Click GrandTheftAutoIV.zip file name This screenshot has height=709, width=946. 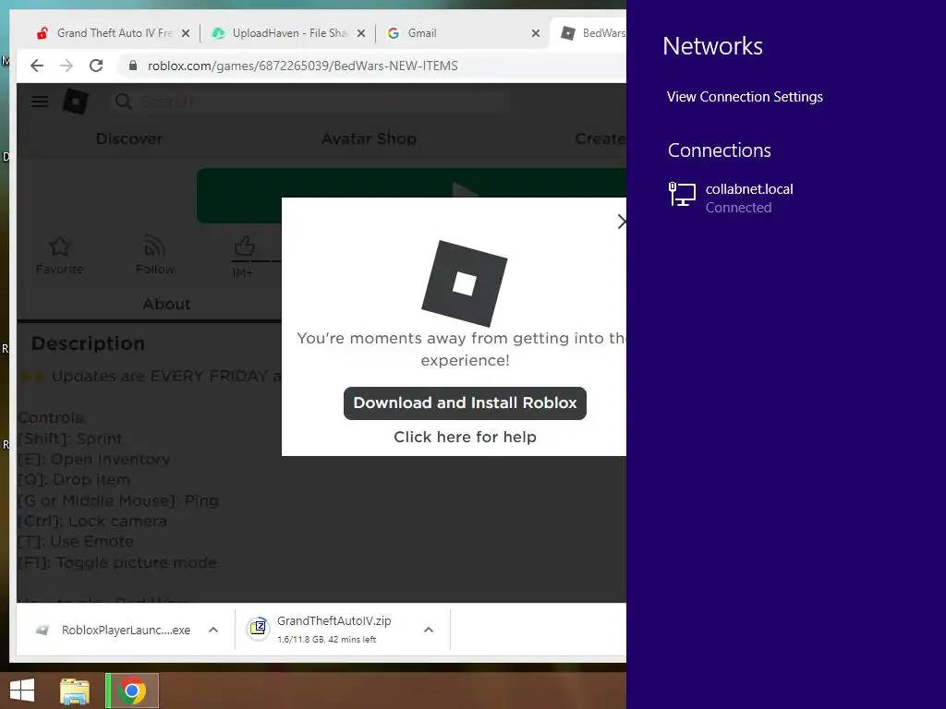coord(334,620)
